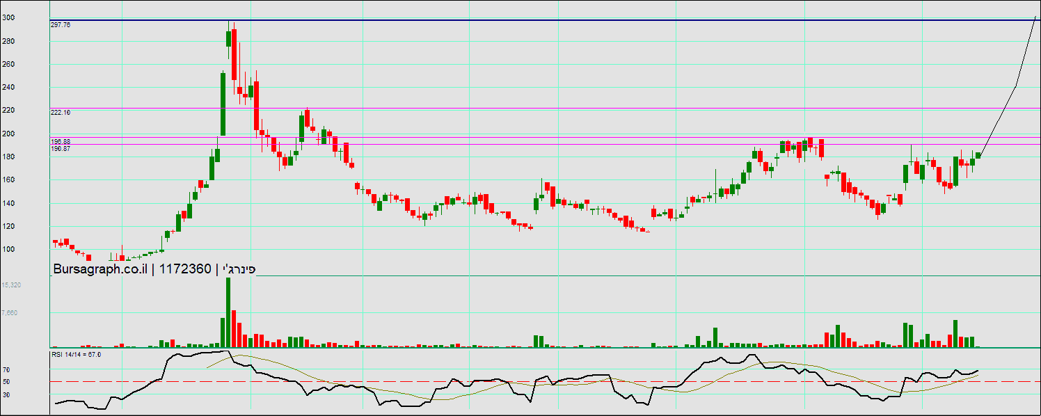Click the last green candle before projection
The height and width of the screenshot is (416, 1041).
[978, 155]
